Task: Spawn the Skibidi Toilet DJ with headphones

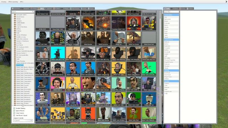Action: click(x=58, y=84)
